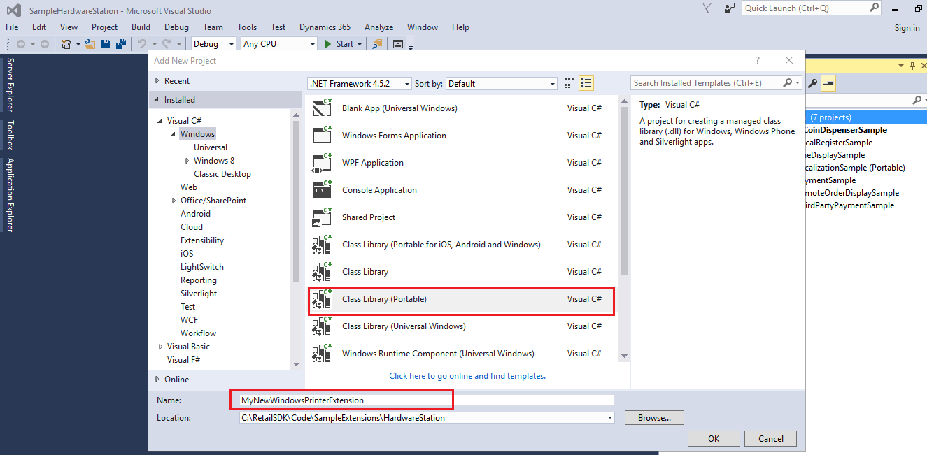The height and width of the screenshot is (455, 927).
Task: Click the go online and find templates link
Action: pyautogui.click(x=467, y=376)
